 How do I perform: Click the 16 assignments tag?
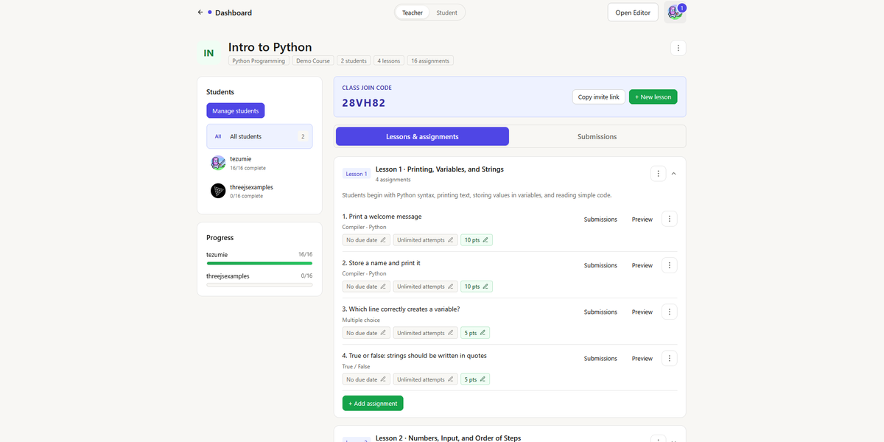point(430,60)
